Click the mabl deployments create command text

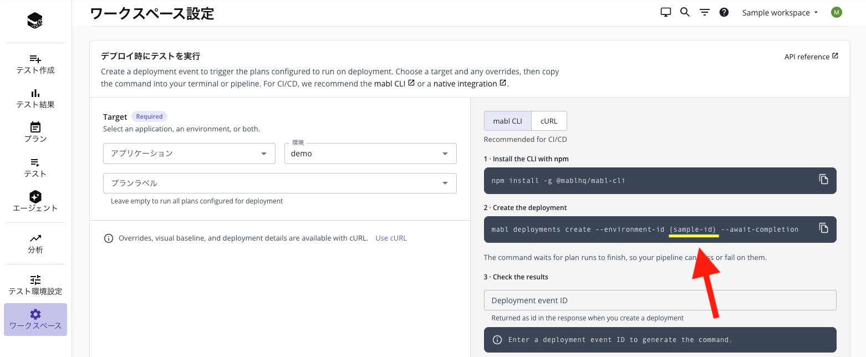(645, 229)
